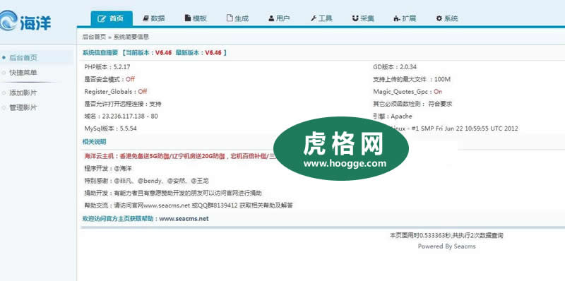The image size is (565, 281).
Task: Click the 海洋云主机 promotion link
Action: (x=179, y=156)
